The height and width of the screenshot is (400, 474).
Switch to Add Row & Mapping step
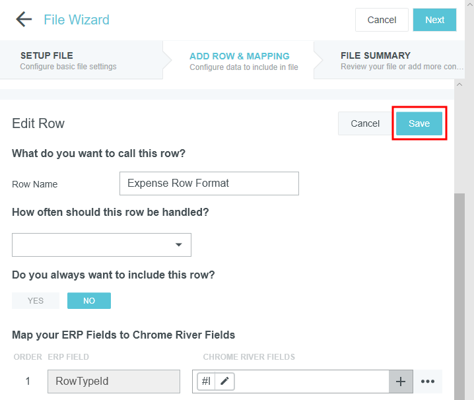click(x=239, y=60)
